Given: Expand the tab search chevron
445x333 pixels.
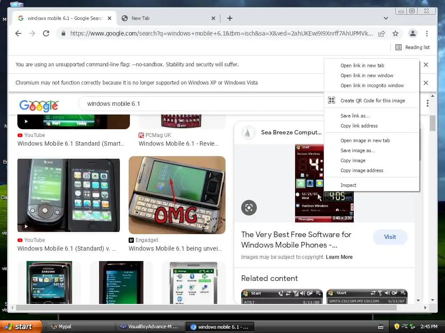Looking at the screenshot, I should (386, 18).
